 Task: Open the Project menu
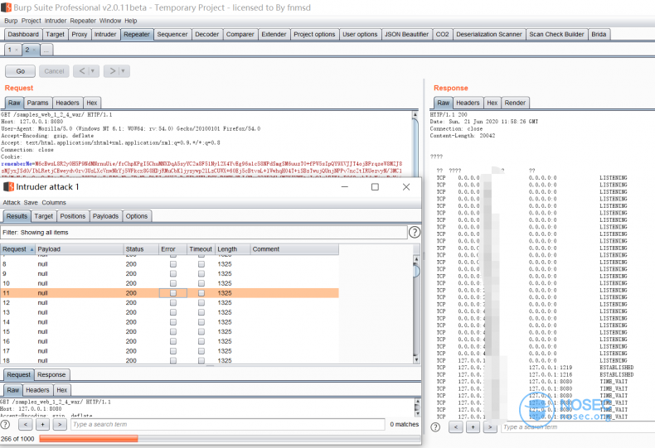32,21
